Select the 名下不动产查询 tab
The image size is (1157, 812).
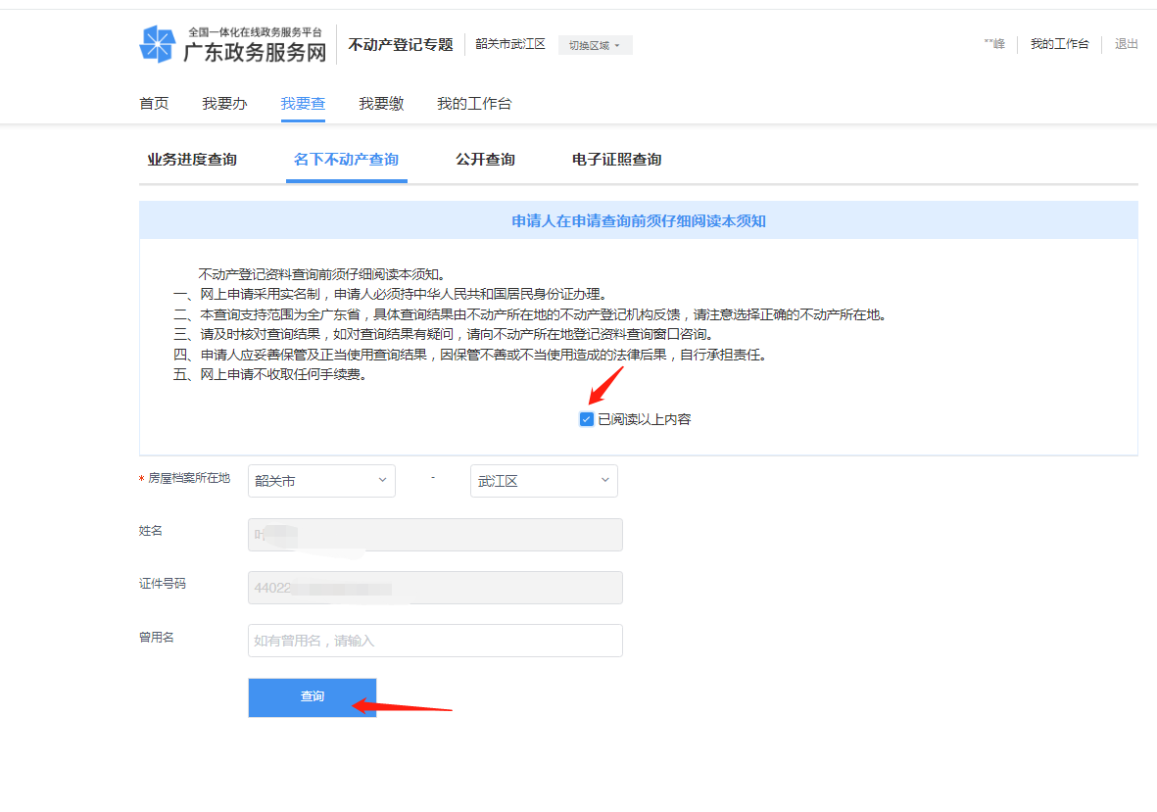click(346, 160)
